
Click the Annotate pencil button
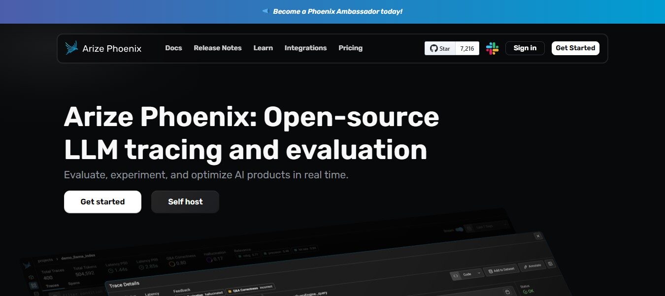[x=532, y=265]
